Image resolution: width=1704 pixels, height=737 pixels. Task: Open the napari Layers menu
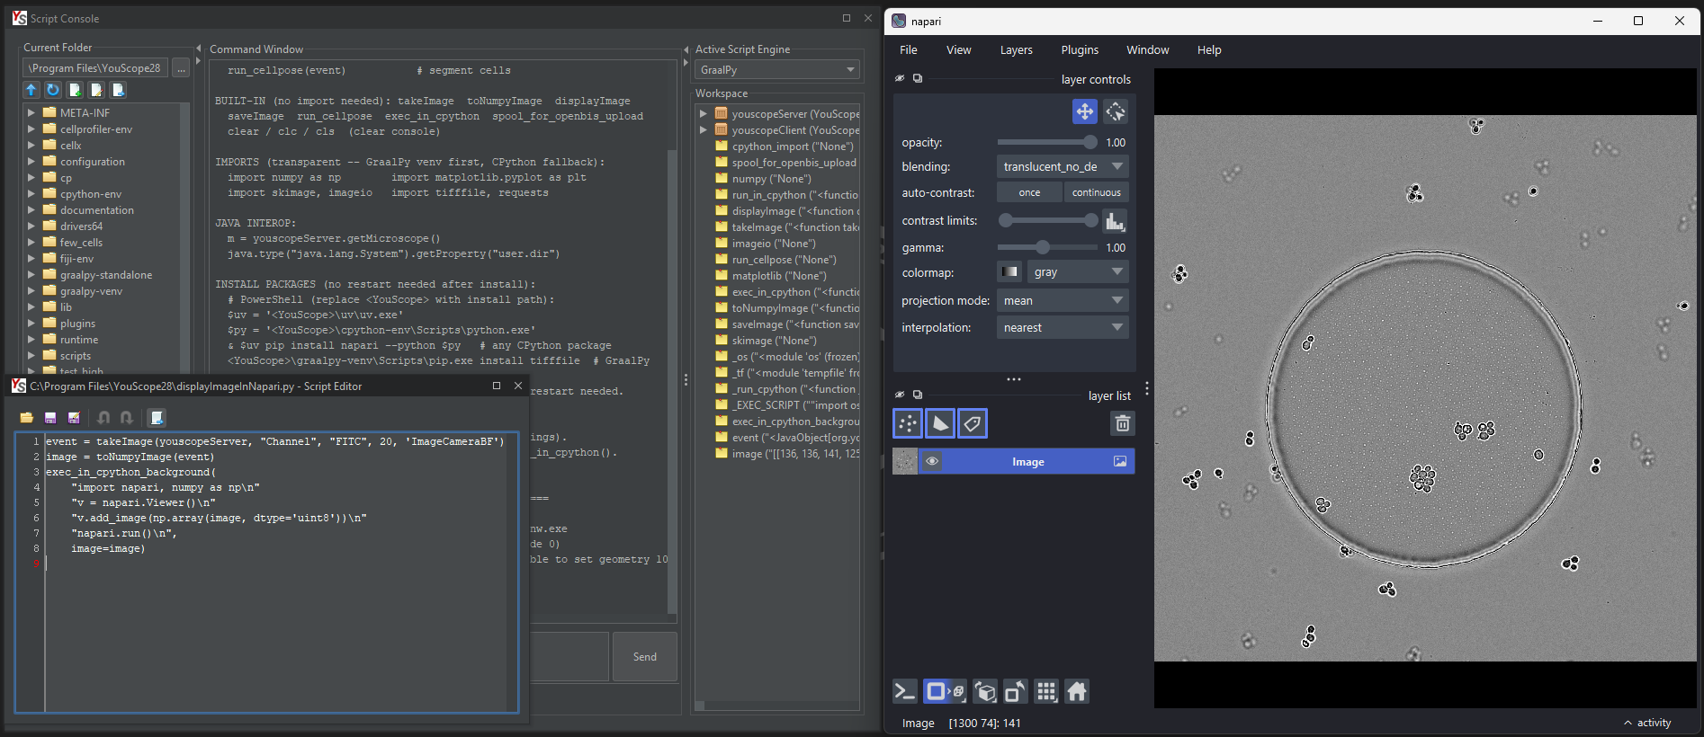coord(1017,50)
